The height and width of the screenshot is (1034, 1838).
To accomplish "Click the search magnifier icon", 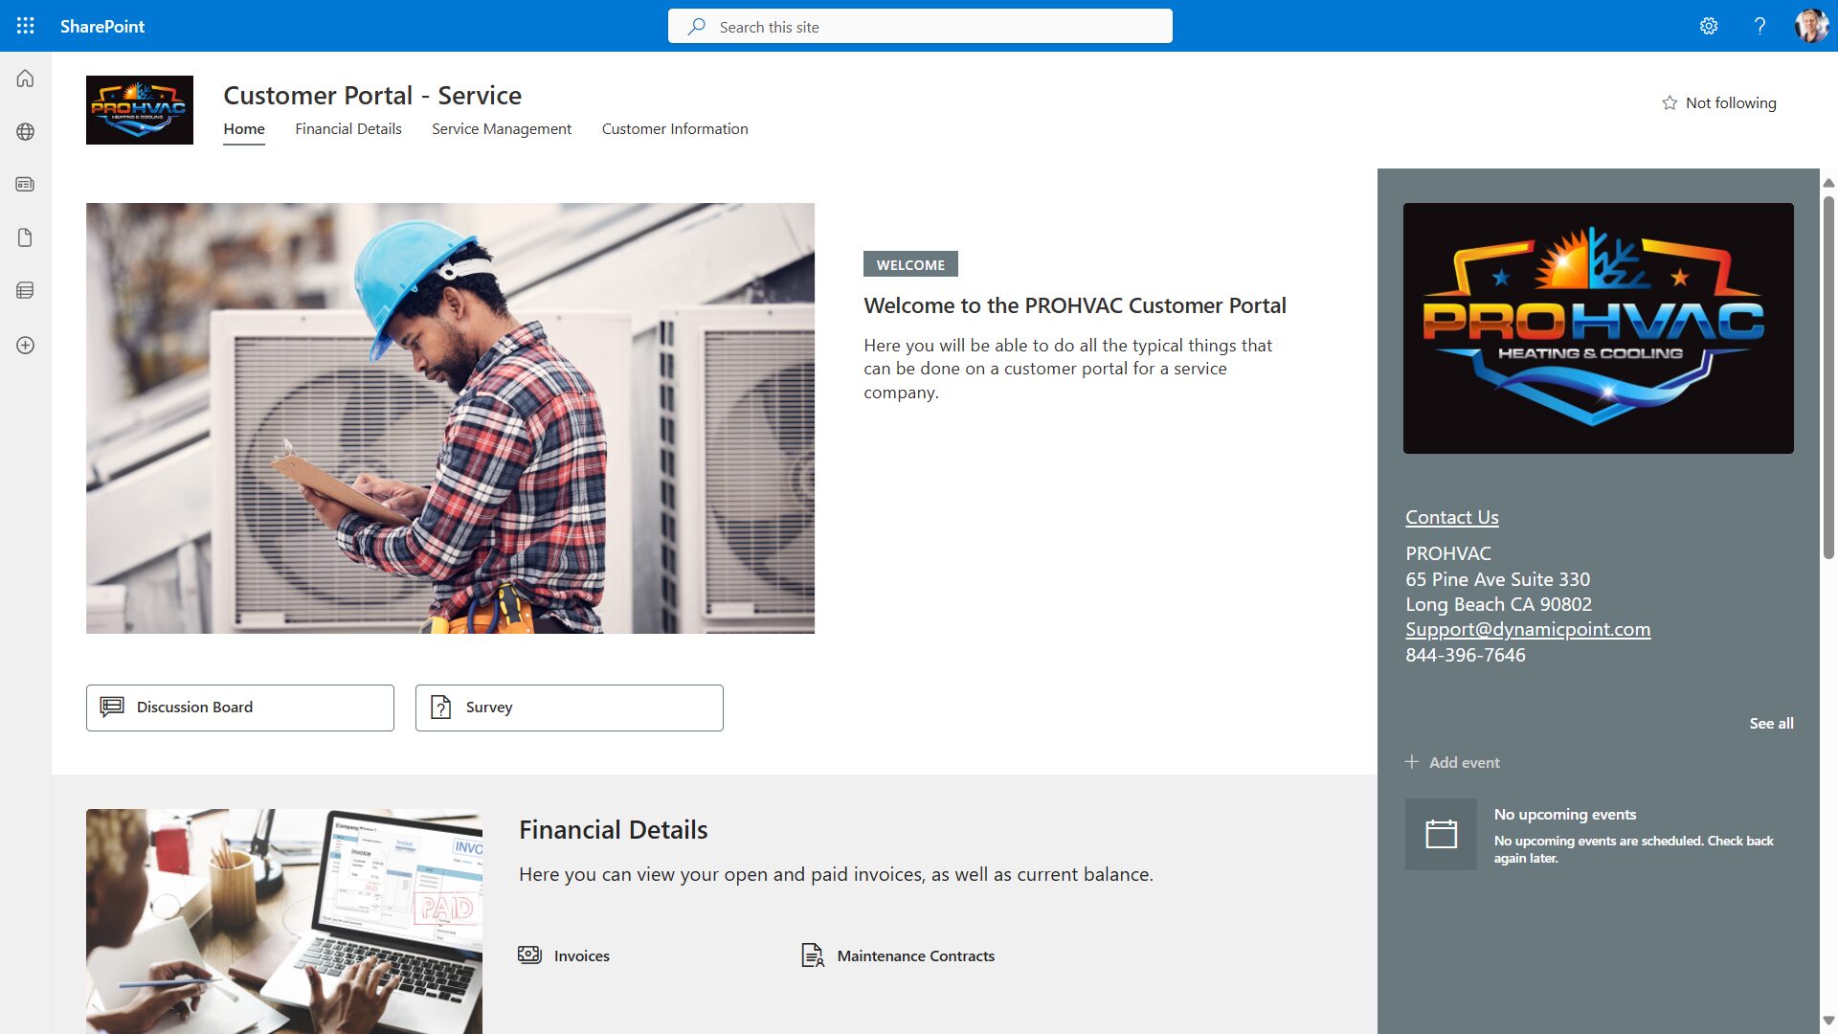I will tap(697, 27).
